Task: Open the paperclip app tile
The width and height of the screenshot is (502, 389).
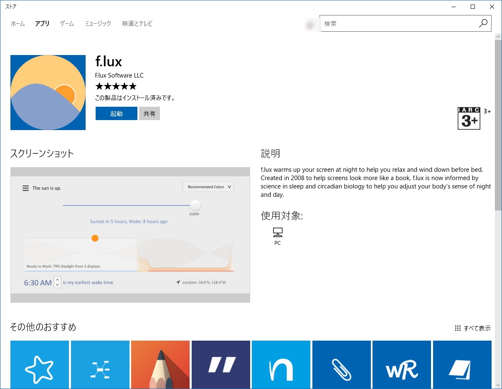Action: (341, 364)
